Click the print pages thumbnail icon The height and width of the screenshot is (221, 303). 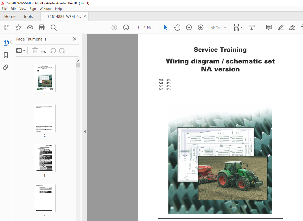[x=44, y=51]
